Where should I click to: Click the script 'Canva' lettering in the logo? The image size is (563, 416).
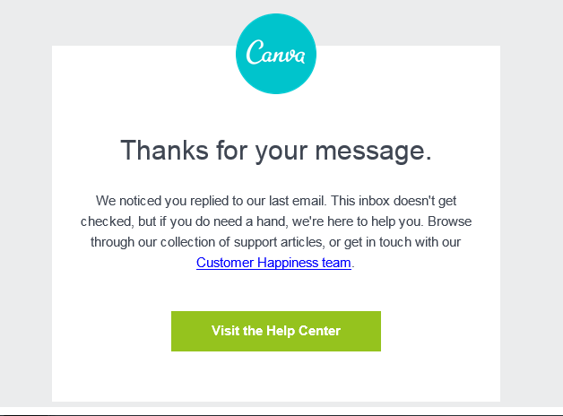point(276,54)
